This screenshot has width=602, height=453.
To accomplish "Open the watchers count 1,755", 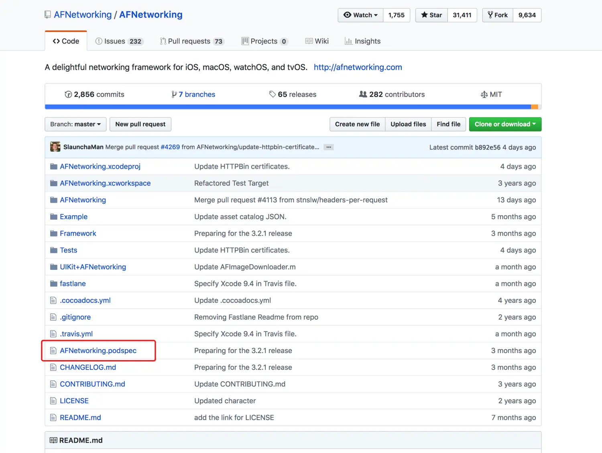I will click(397, 15).
